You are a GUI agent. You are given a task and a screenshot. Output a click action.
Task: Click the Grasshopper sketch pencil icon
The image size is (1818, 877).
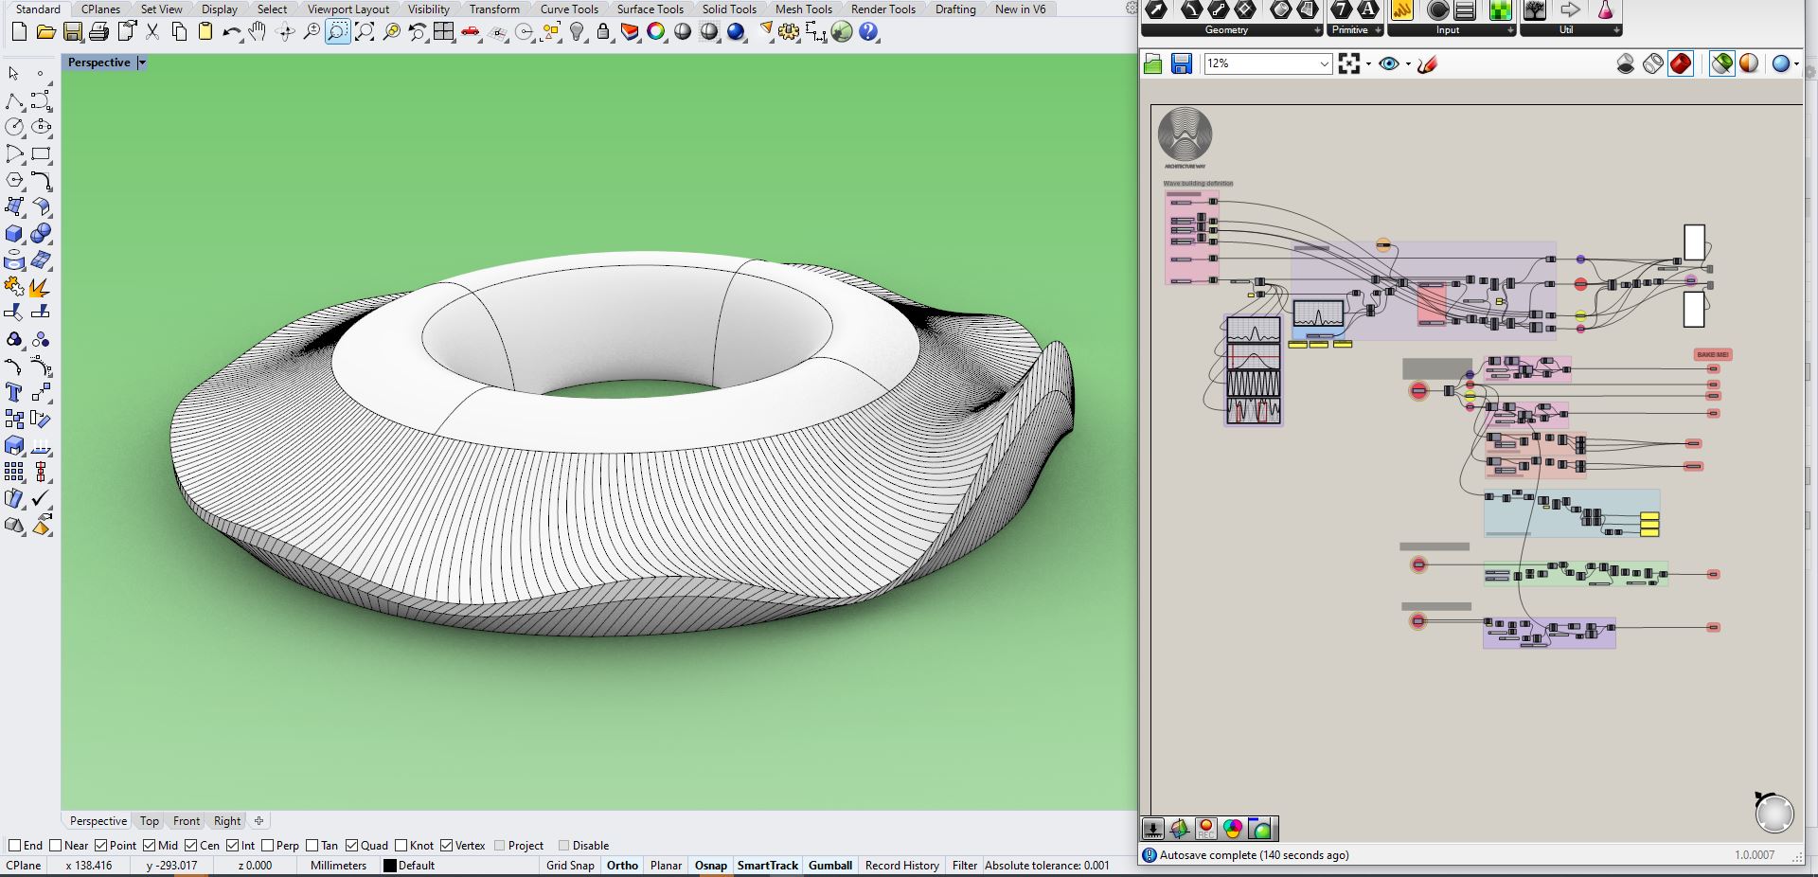click(1428, 63)
